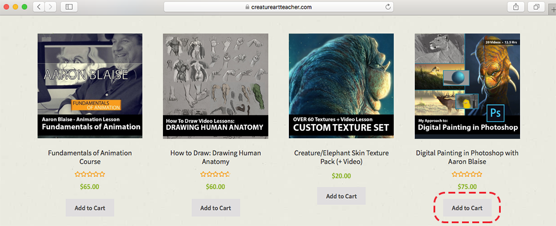The height and width of the screenshot is (226, 556).
Task: Open How to Draw: Drawing Human Anatomy link
Action: click(x=215, y=157)
